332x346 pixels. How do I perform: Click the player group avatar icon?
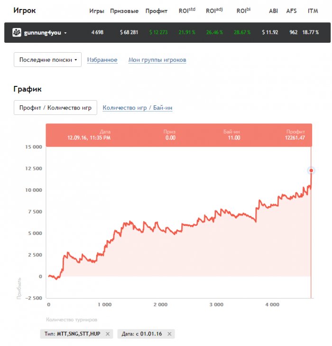[x=17, y=32]
